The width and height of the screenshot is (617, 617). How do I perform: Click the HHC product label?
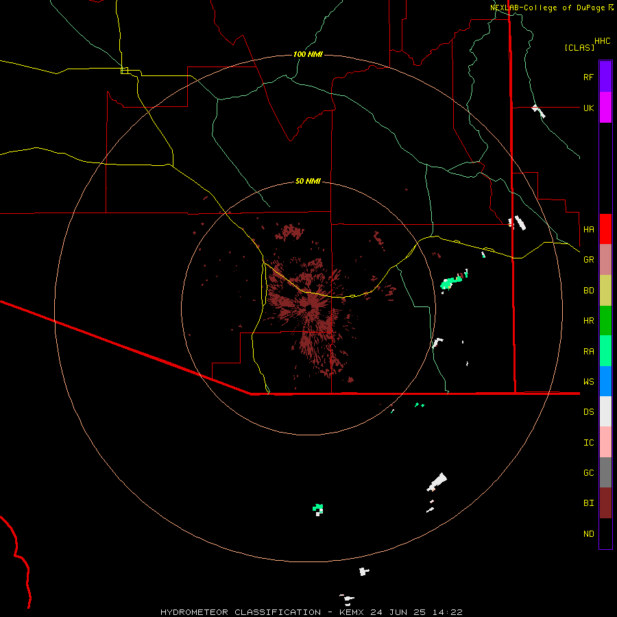pos(602,41)
